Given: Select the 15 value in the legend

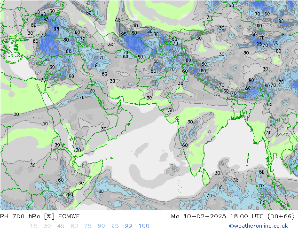Looking at the screenshot, I should (33, 226).
